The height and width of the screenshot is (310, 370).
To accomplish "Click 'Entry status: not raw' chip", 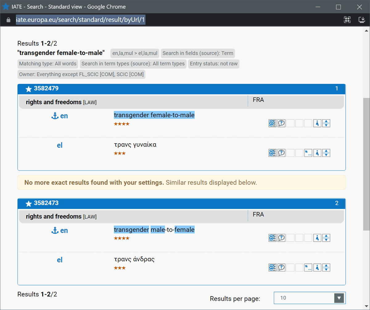I will point(214,64).
